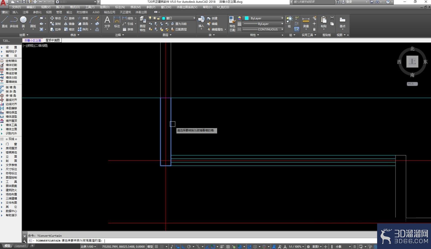Toggle the drawing grid display in status bar

tap(157, 247)
